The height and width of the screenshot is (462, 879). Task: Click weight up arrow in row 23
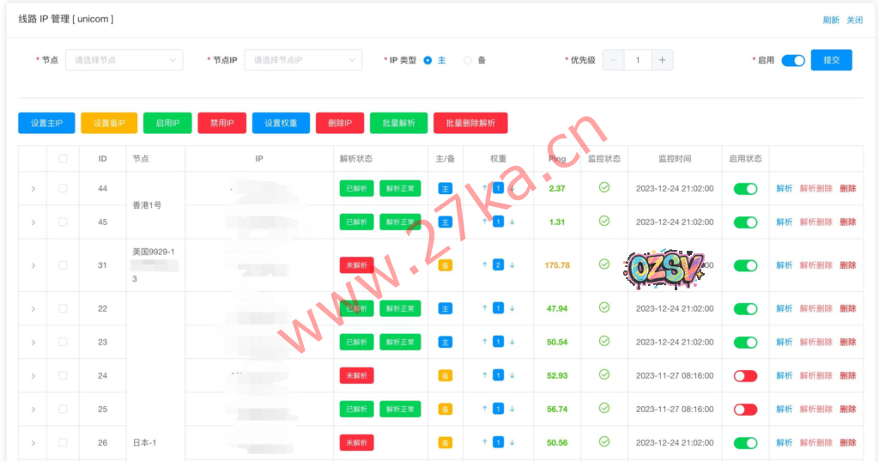pos(484,342)
